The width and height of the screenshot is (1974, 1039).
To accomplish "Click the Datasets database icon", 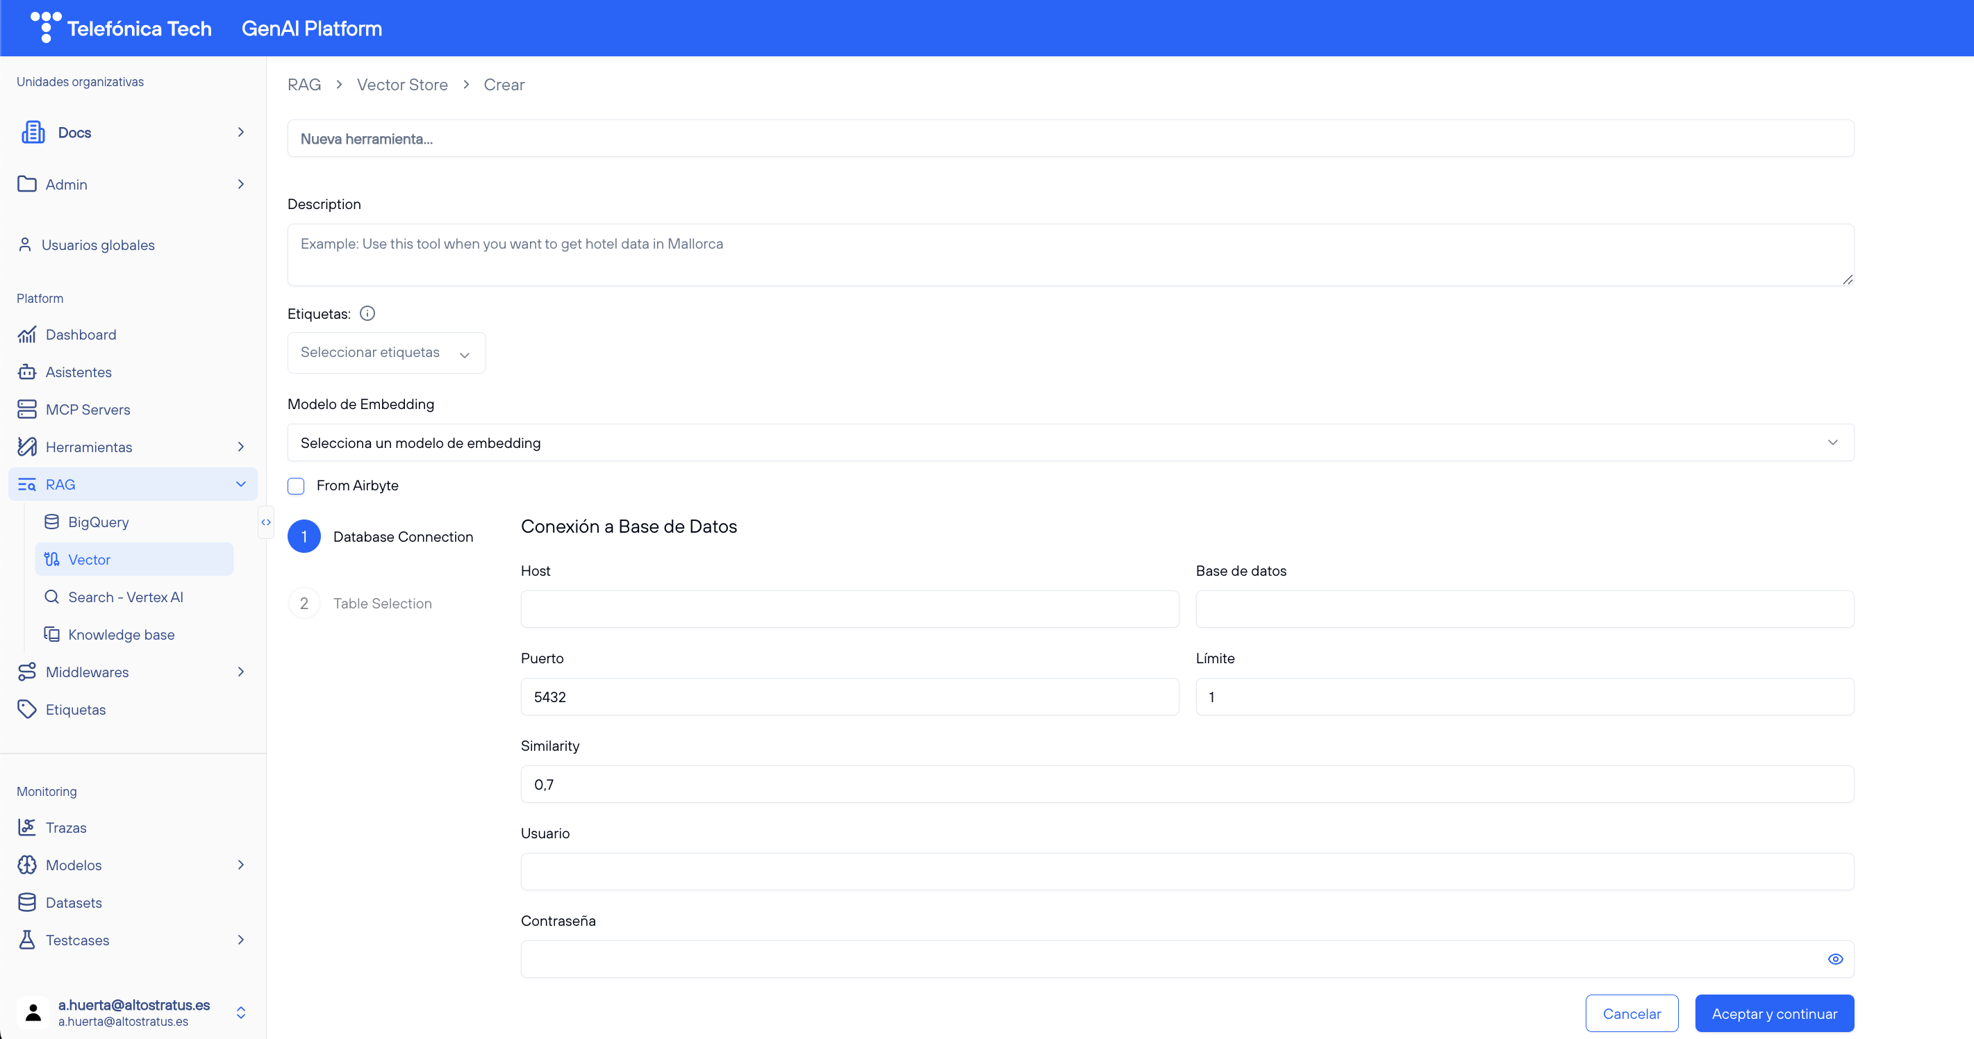I will tap(27, 903).
